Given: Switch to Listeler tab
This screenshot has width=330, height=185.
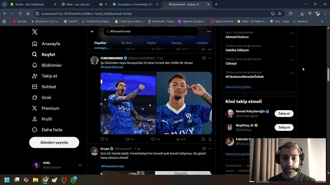Looking at the screenshot, I should [x=202, y=43].
